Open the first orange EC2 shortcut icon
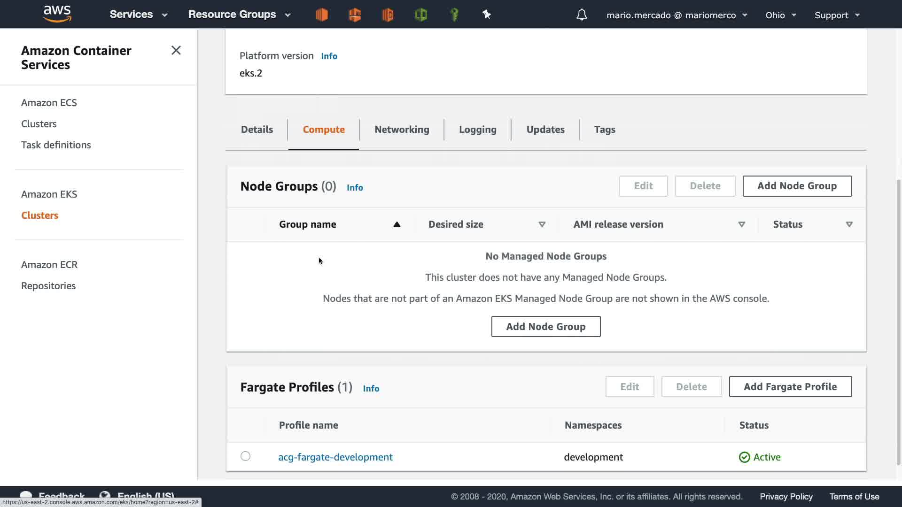 [x=322, y=15]
